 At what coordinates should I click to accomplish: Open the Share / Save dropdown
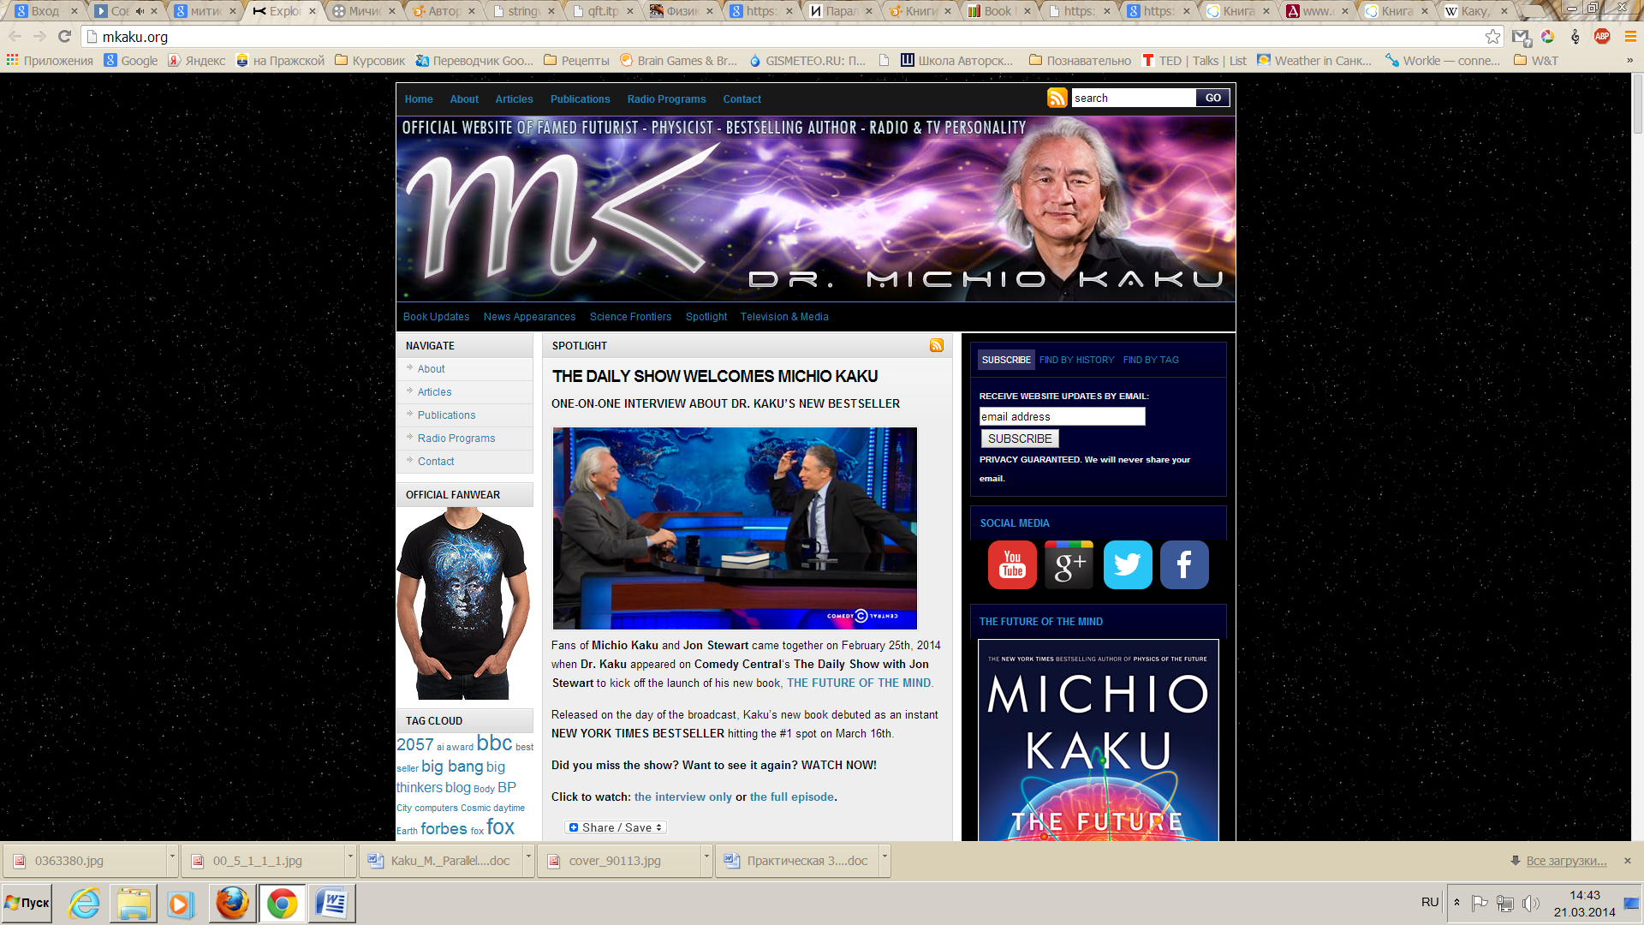(x=616, y=827)
